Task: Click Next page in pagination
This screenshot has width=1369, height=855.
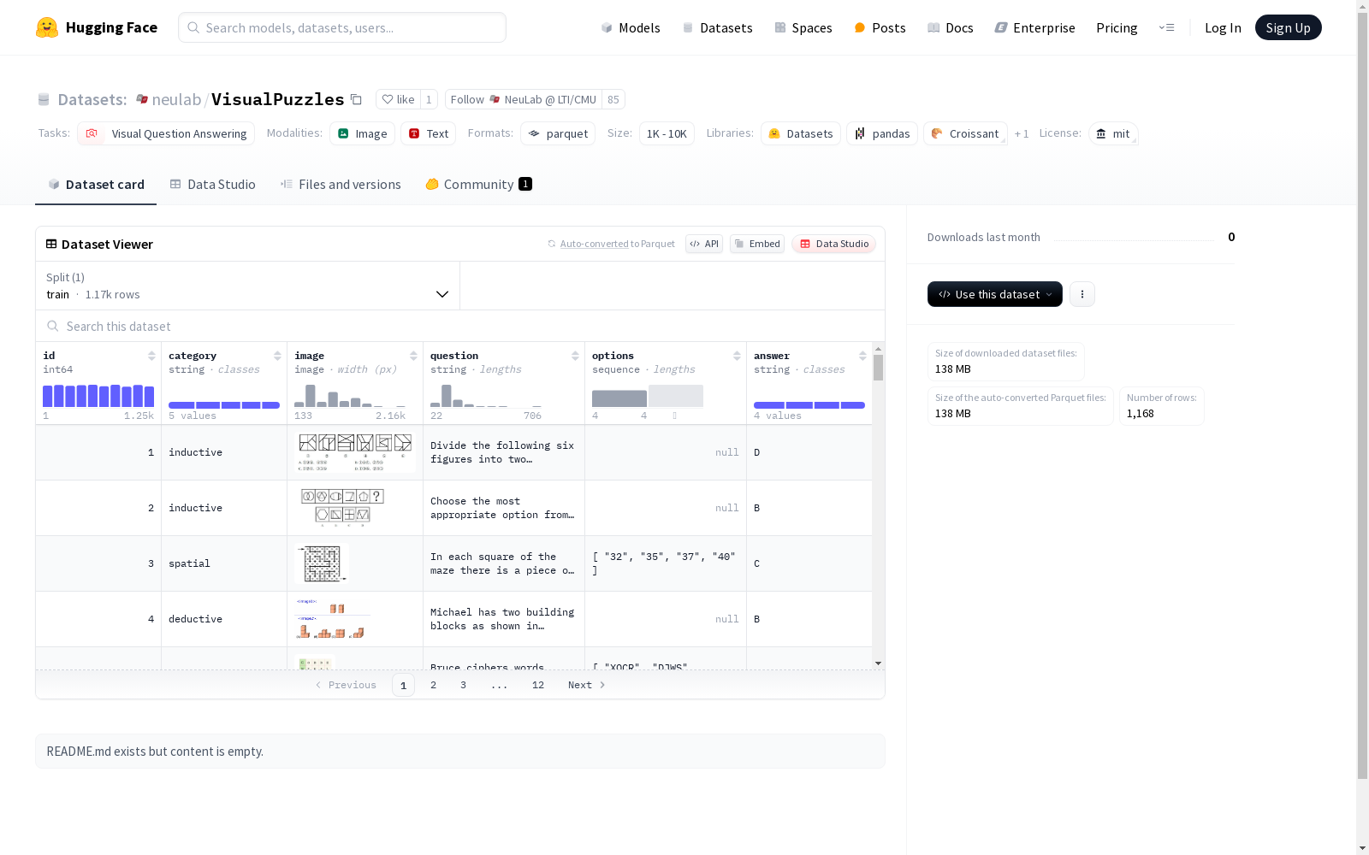Action: click(x=587, y=685)
